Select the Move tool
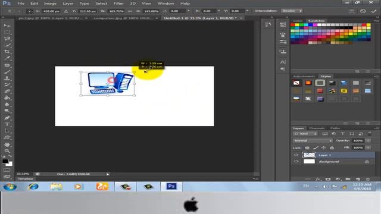Viewport: 381px width, 214px height. coord(7,26)
